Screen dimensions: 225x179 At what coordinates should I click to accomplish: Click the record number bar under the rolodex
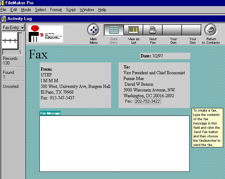(12, 52)
